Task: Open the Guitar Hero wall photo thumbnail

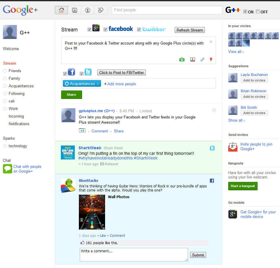Action: (92, 212)
